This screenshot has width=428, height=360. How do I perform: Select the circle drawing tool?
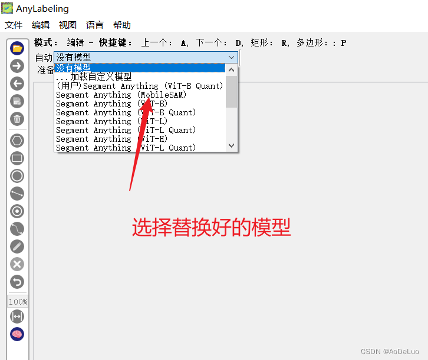click(x=17, y=176)
